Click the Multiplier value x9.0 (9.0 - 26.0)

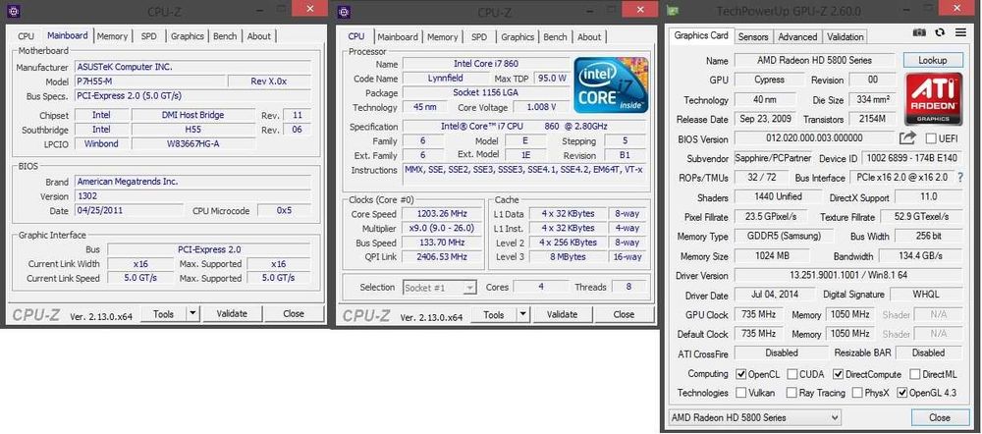443,229
